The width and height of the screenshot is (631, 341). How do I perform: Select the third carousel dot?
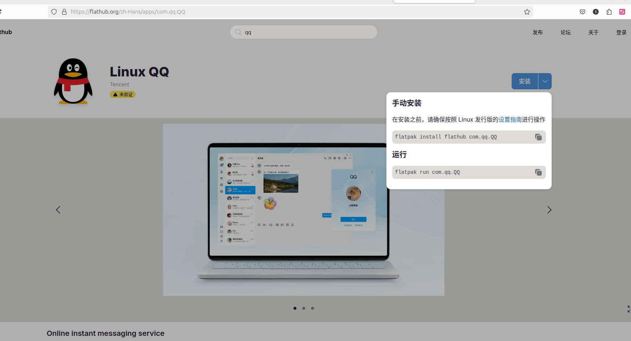point(313,308)
